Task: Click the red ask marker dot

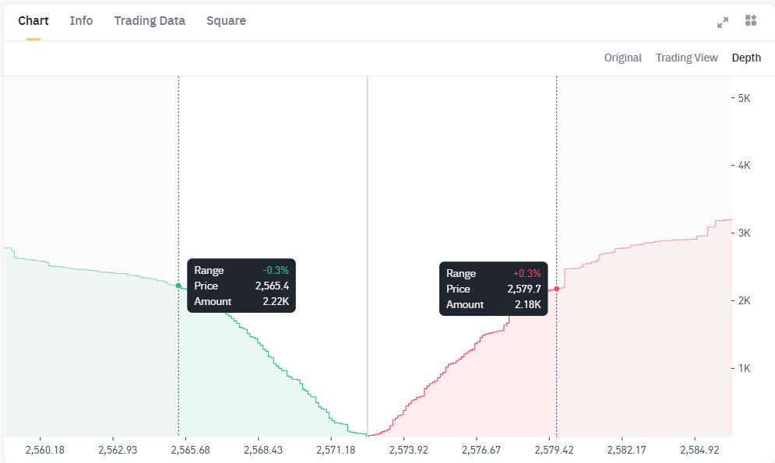Action: point(556,289)
